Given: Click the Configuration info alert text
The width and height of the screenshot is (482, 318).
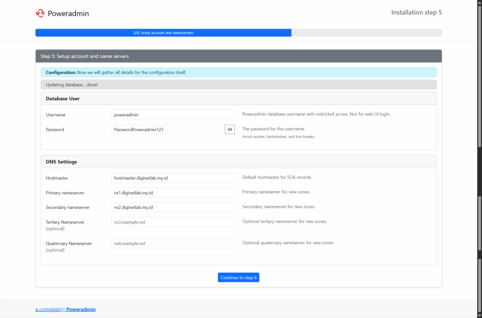Looking at the screenshot, I should coord(116,72).
